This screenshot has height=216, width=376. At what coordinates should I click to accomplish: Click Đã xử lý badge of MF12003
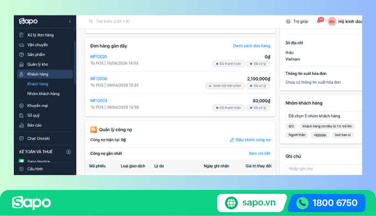coord(258,107)
